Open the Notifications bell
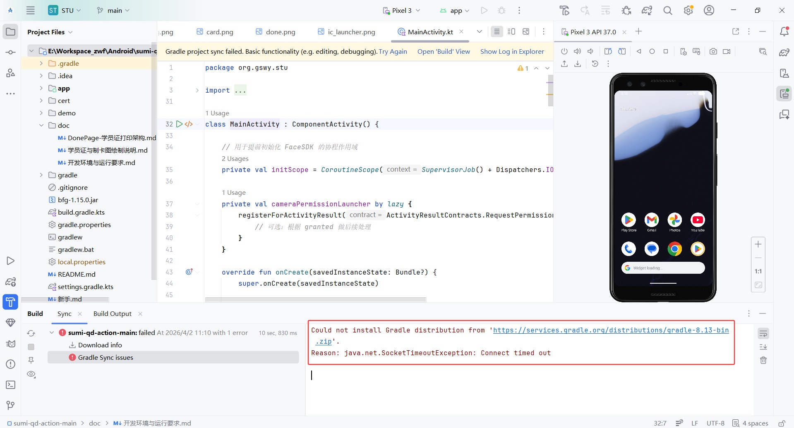The image size is (794, 428). [784, 32]
